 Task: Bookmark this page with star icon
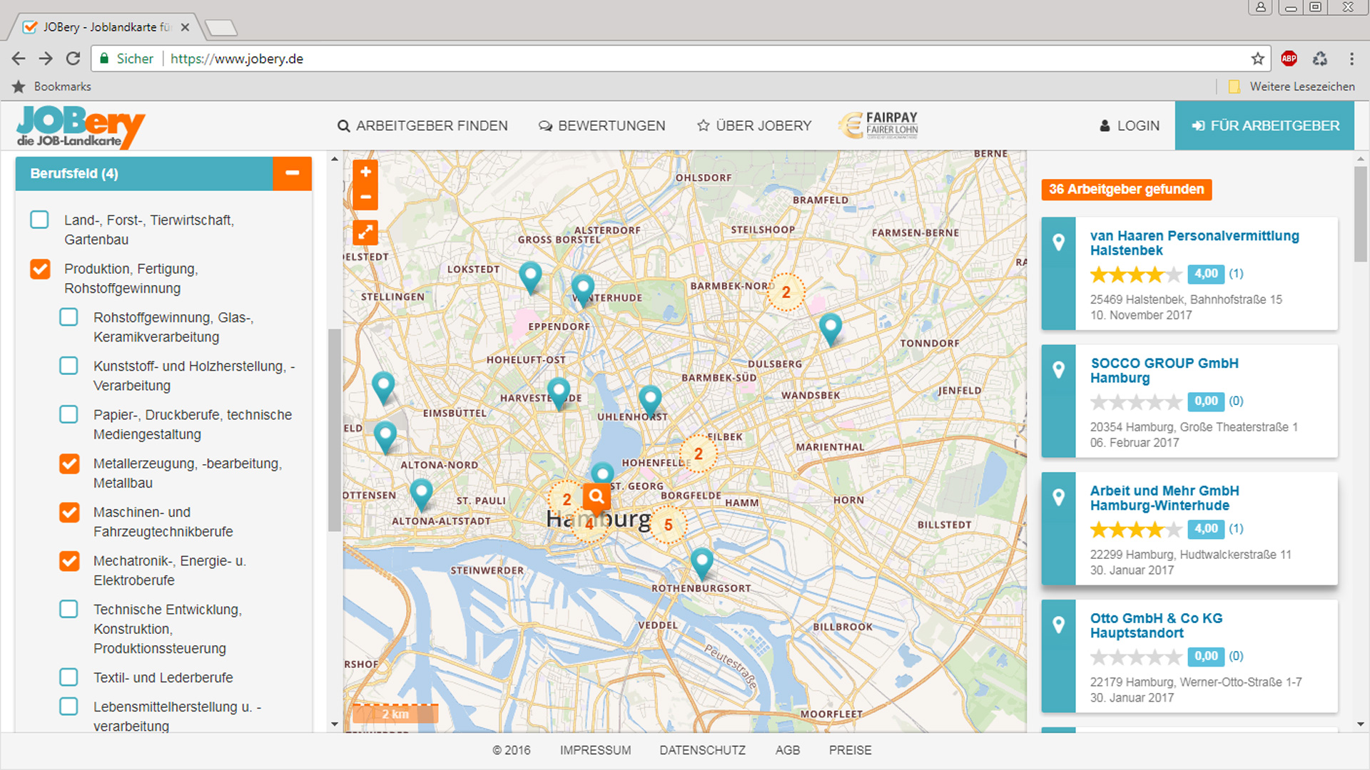(1257, 58)
